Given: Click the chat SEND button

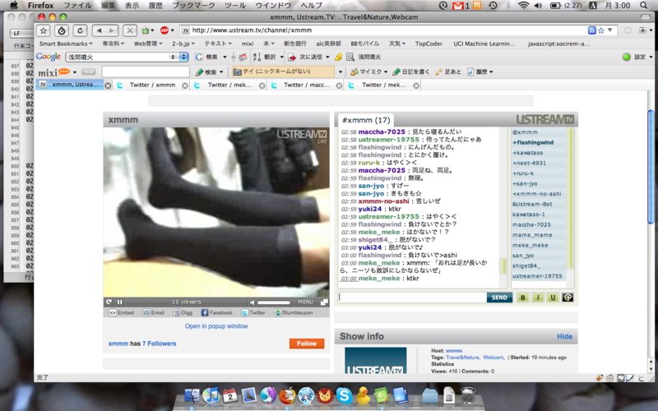Looking at the screenshot, I should coord(499,298).
